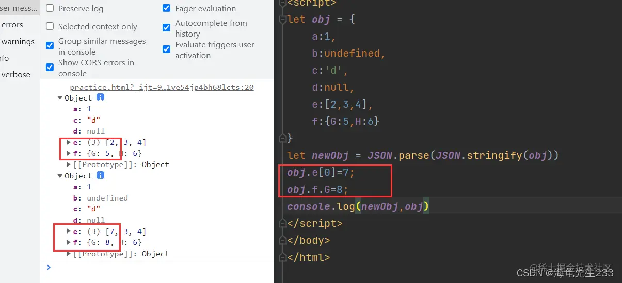Disable Show CORS errors in console
This screenshot has height=283, width=622.
[50, 67]
